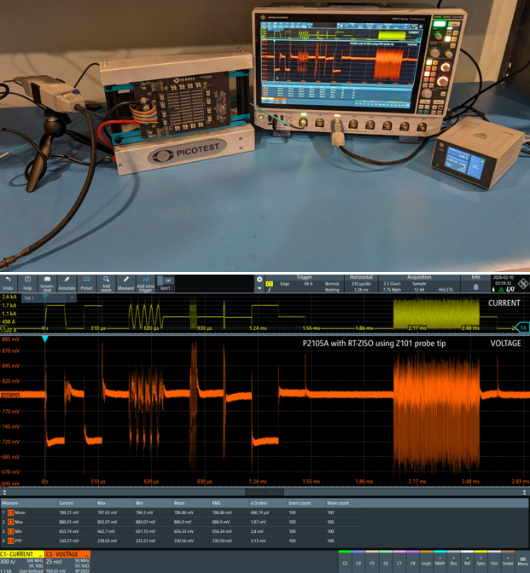Open the Menu button
The height and width of the screenshot is (573, 530).
point(521,561)
